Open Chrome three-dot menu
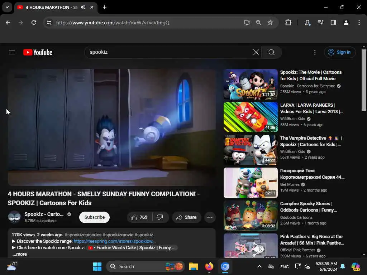 (359, 23)
